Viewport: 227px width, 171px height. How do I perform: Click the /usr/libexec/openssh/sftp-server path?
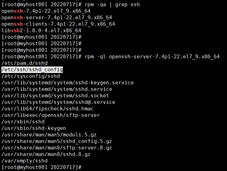[51, 115]
